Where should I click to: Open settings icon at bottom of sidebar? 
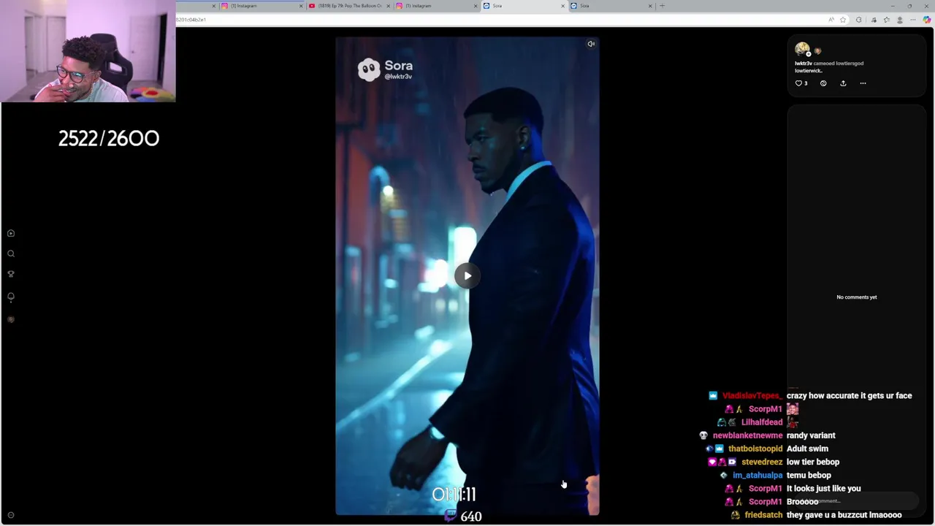11,515
